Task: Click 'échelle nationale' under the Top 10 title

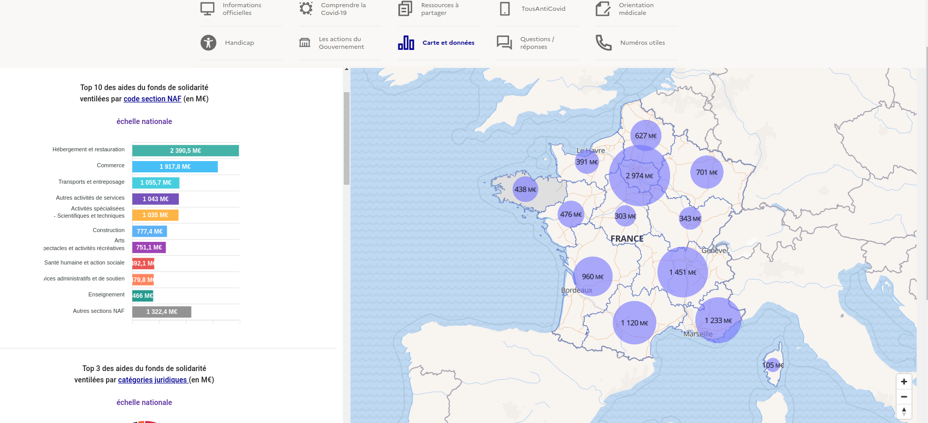Action: click(144, 121)
